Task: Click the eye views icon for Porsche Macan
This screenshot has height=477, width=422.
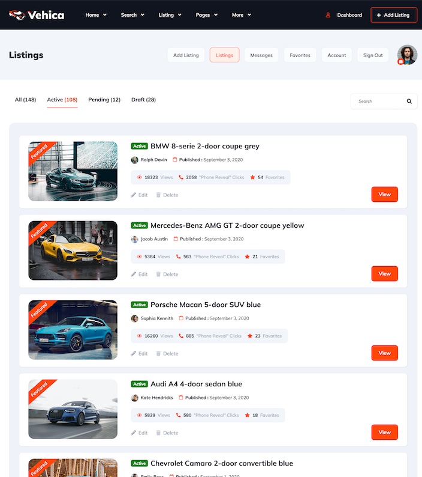Action: tap(139, 336)
